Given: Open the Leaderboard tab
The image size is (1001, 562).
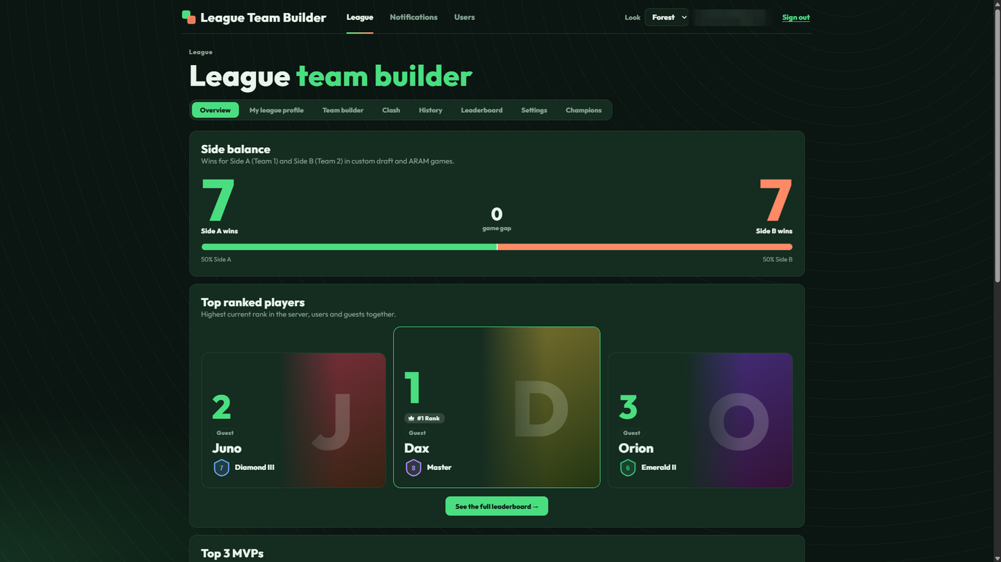Looking at the screenshot, I should (481, 110).
